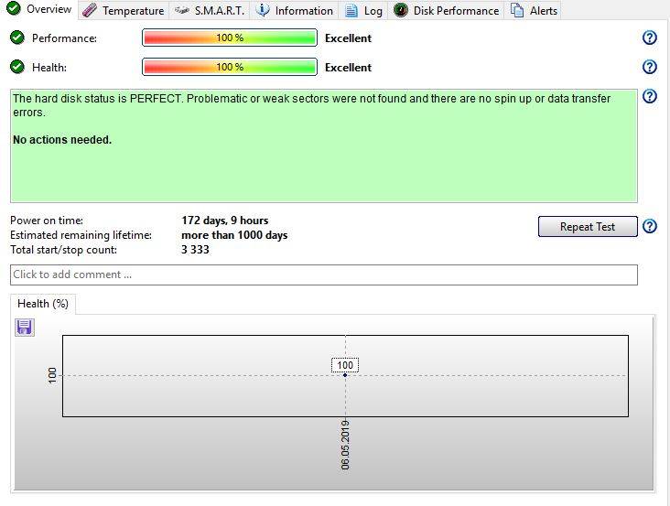Click the 'No actions needed.' text
Screen dimensions: 670x506
tap(62, 140)
